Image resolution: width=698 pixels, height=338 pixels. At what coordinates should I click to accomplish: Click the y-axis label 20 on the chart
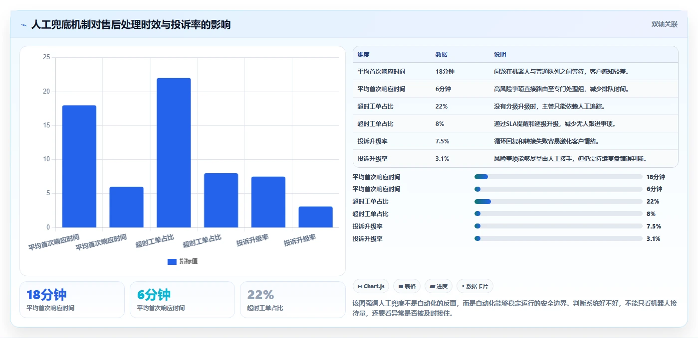(46, 92)
